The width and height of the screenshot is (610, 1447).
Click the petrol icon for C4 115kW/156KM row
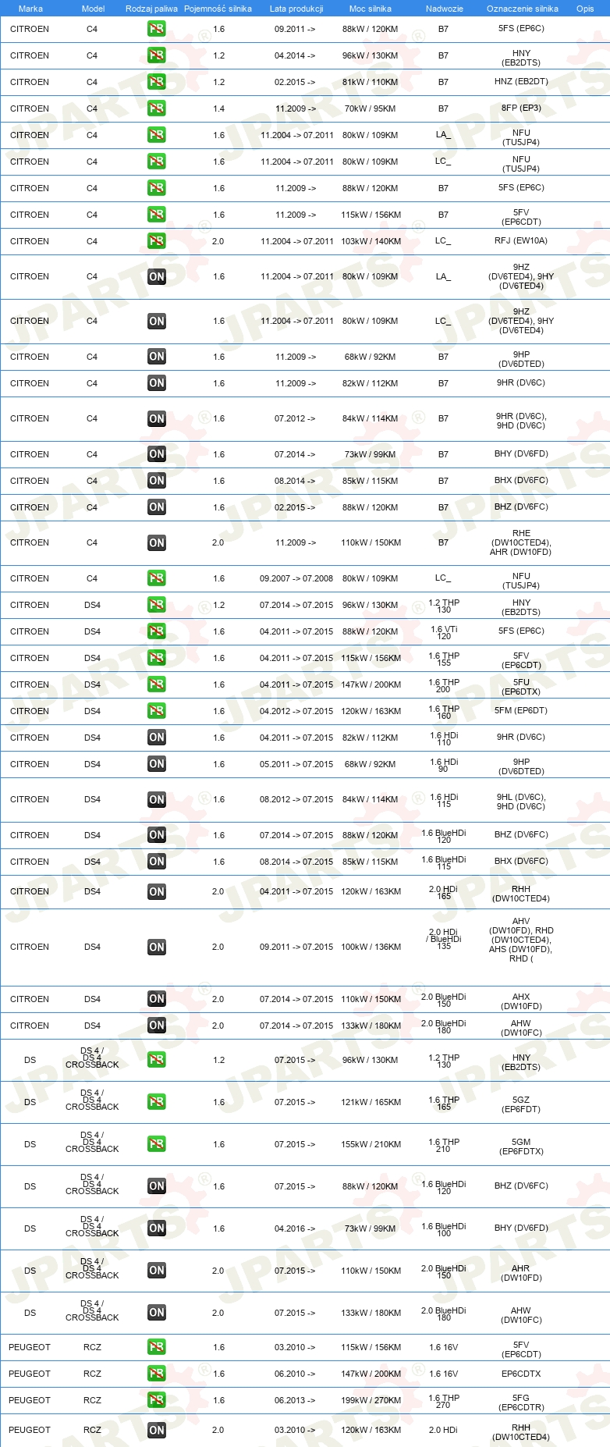157,215
